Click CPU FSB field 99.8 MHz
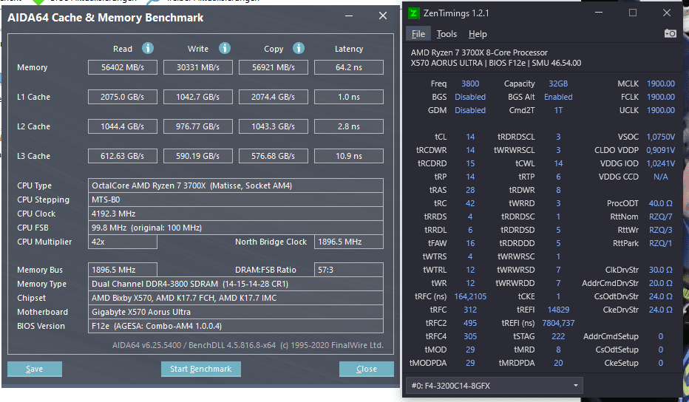Viewport: 689px width, 402px height. (236, 228)
